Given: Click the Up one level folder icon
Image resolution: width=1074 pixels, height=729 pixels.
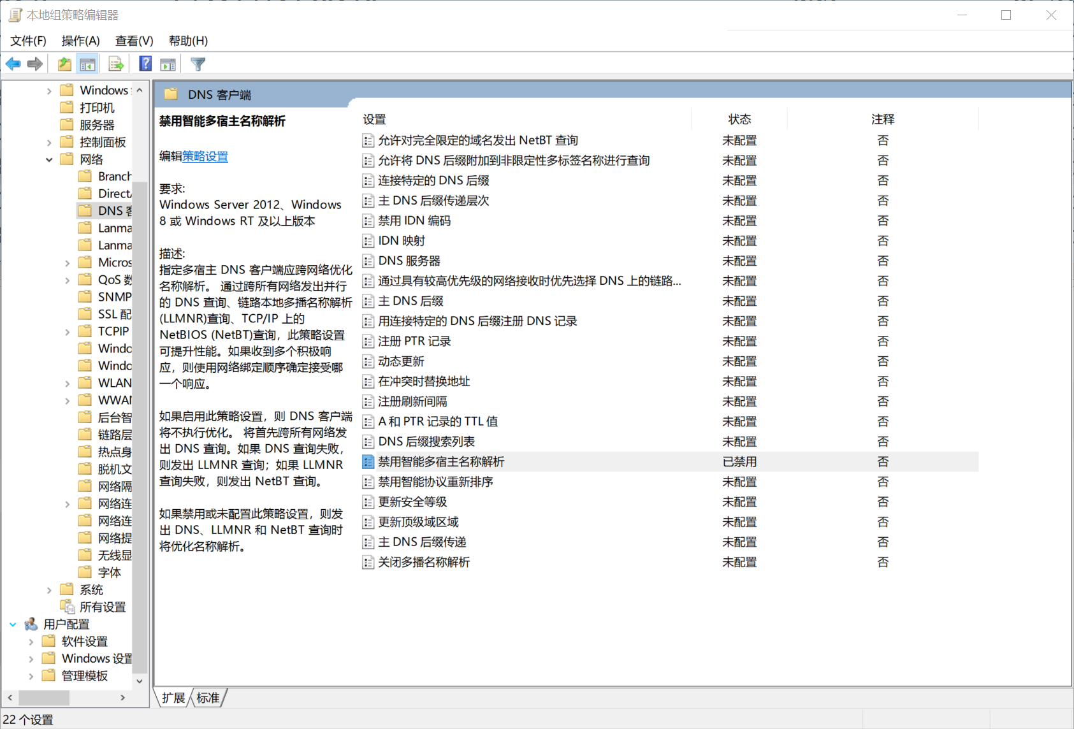Looking at the screenshot, I should 64,63.
